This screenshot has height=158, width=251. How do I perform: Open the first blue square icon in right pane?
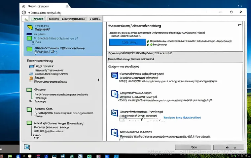(114, 76)
